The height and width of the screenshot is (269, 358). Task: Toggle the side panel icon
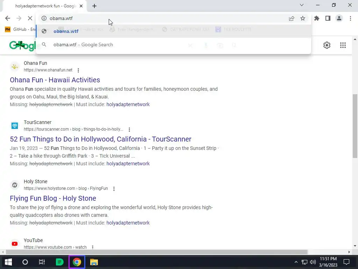[x=328, y=18]
